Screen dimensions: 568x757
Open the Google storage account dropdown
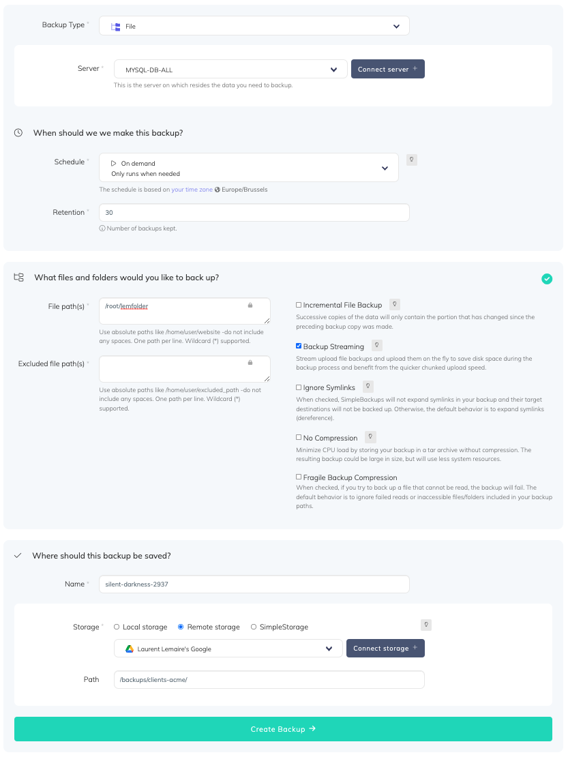tap(228, 649)
